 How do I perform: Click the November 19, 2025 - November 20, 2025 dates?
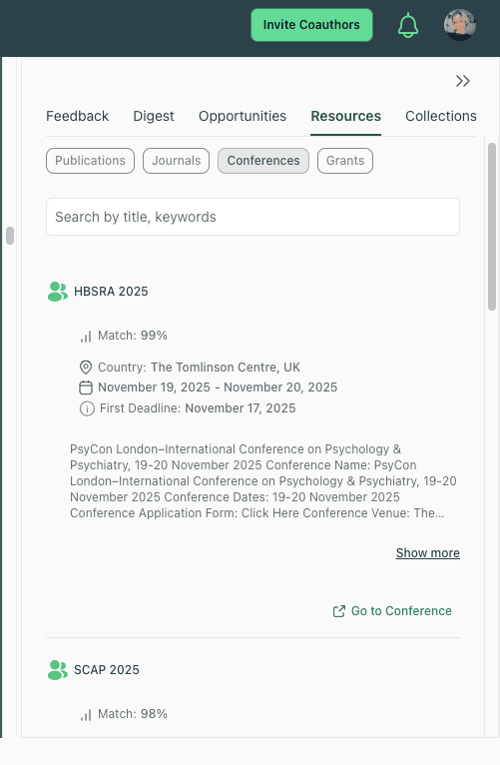tap(218, 387)
